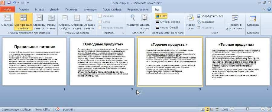The image size is (272, 112).
Task: Minimize the ribbon with the caret icon
Action: click(264, 9)
